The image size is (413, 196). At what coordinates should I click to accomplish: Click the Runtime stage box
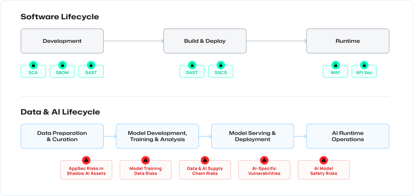click(348, 41)
